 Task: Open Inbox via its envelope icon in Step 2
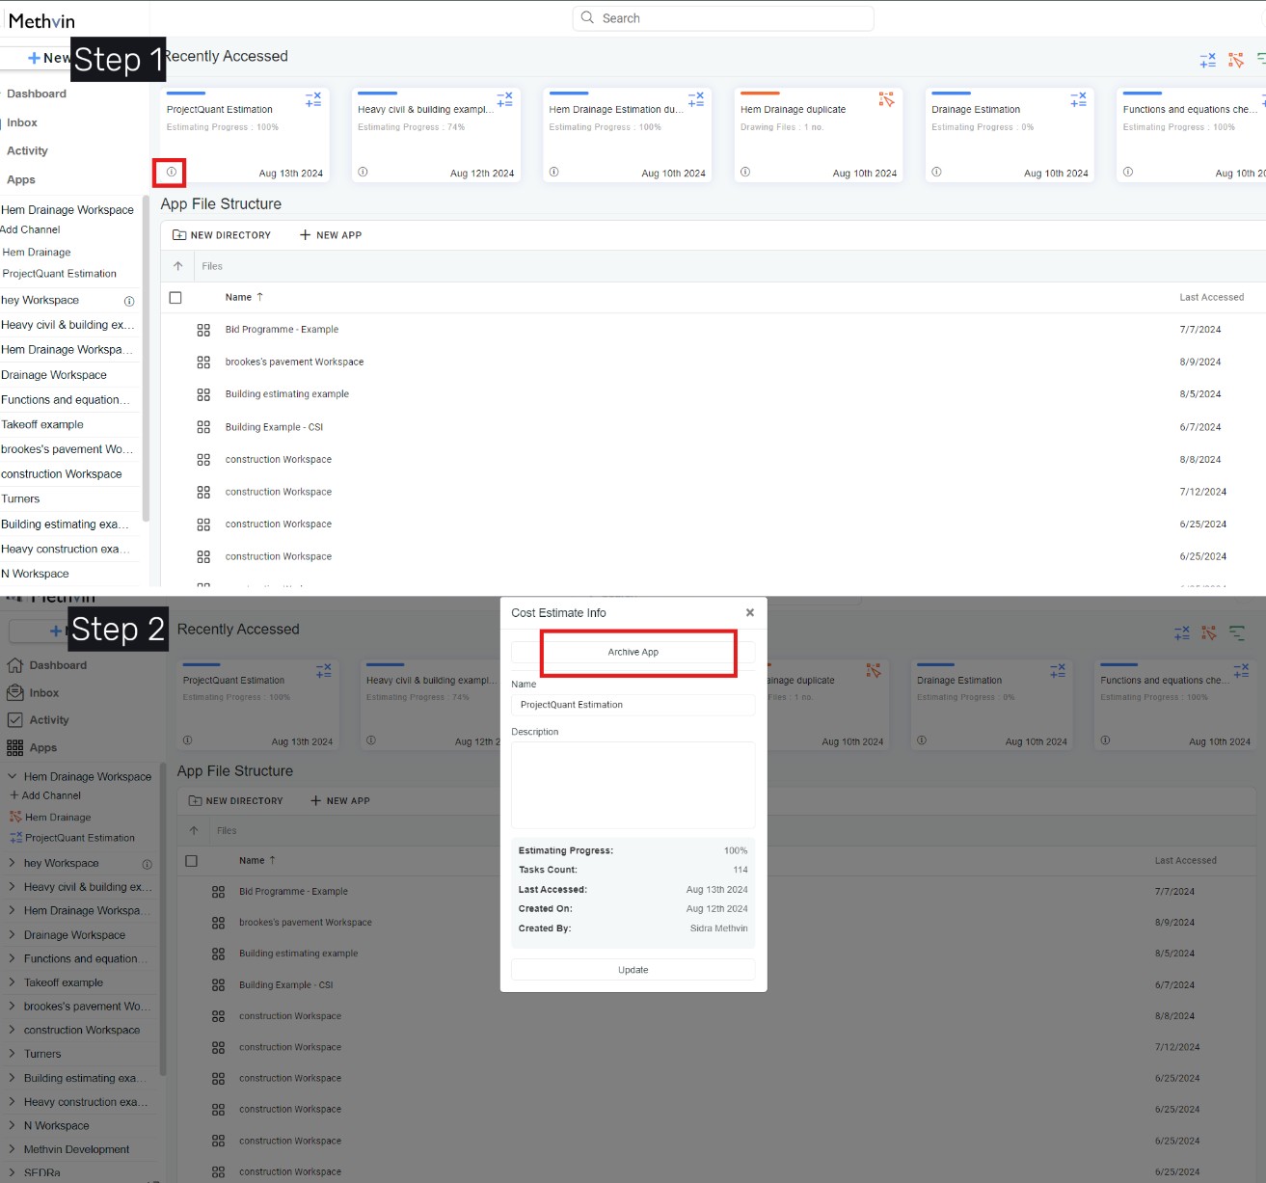click(14, 692)
